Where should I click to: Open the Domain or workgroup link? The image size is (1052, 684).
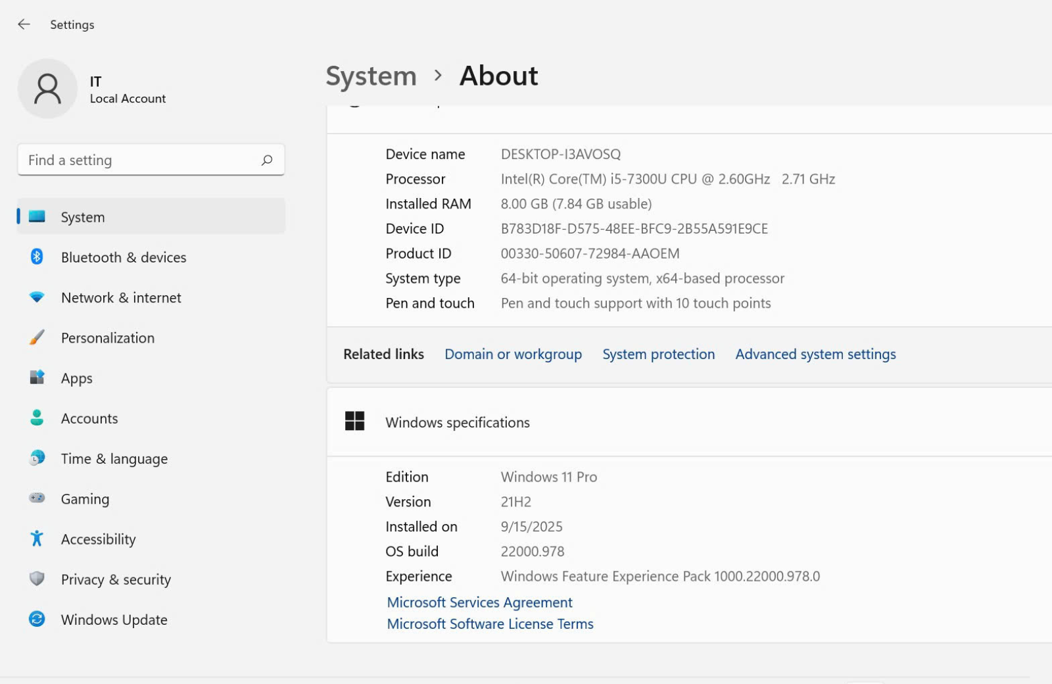tap(513, 354)
